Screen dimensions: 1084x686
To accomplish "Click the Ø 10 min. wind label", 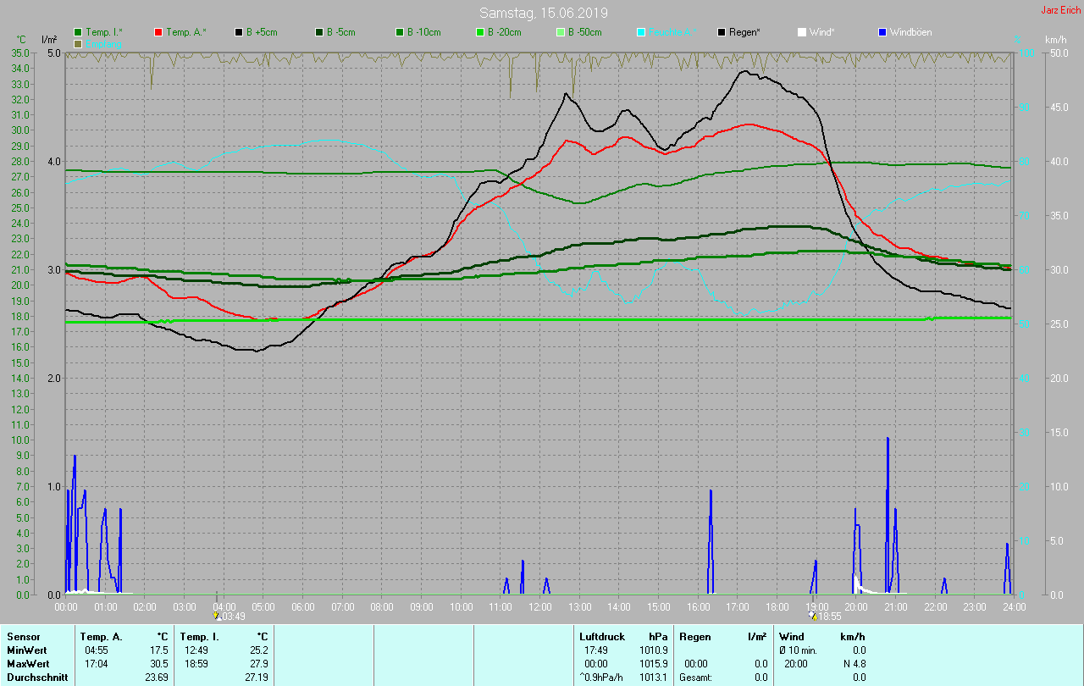I will tap(799, 650).
